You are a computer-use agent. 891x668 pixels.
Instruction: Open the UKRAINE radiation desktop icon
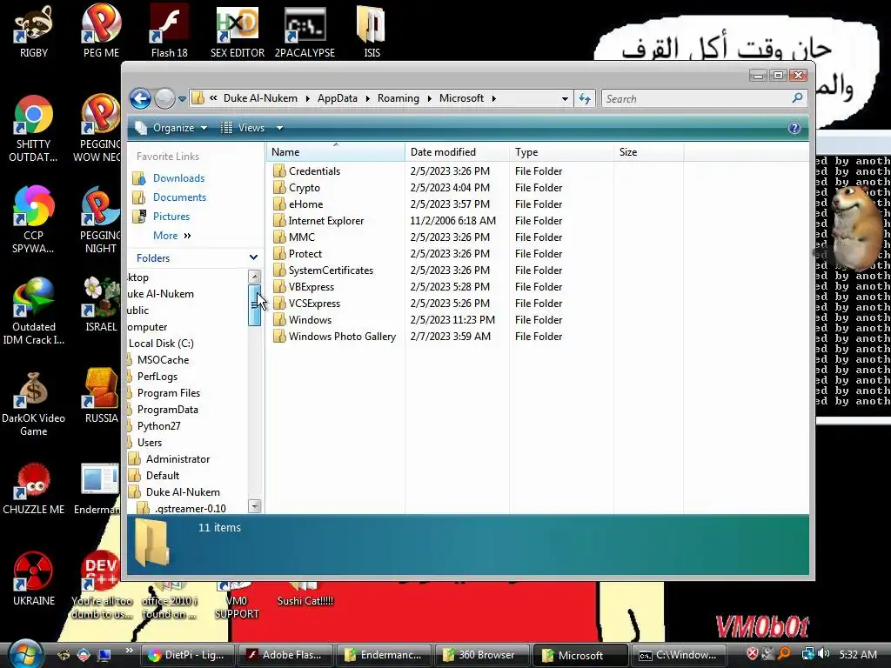point(34,579)
